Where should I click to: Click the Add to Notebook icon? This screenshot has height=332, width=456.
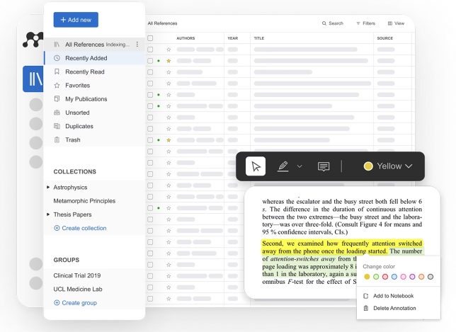[x=366, y=296]
